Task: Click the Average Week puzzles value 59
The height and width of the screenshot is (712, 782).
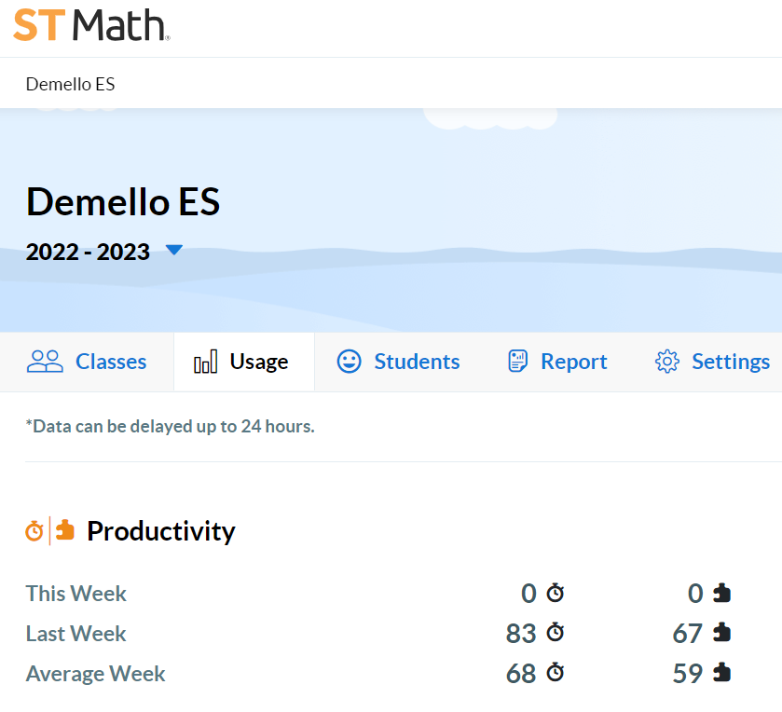Action: [x=688, y=674]
